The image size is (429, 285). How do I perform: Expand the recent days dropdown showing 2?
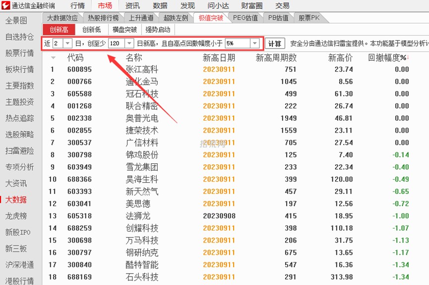67,44
